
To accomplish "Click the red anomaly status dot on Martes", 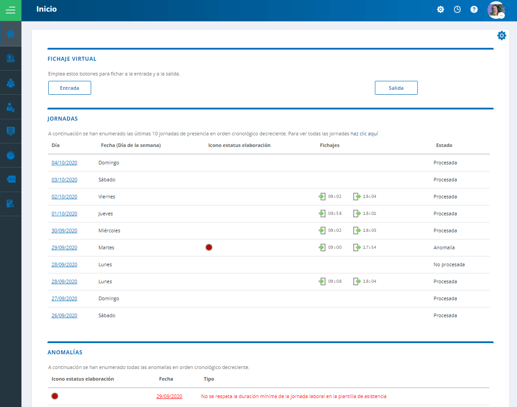I will (x=209, y=248).
